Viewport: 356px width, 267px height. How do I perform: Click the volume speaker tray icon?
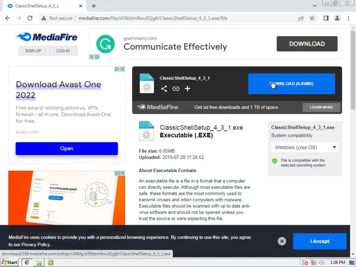coord(322,262)
